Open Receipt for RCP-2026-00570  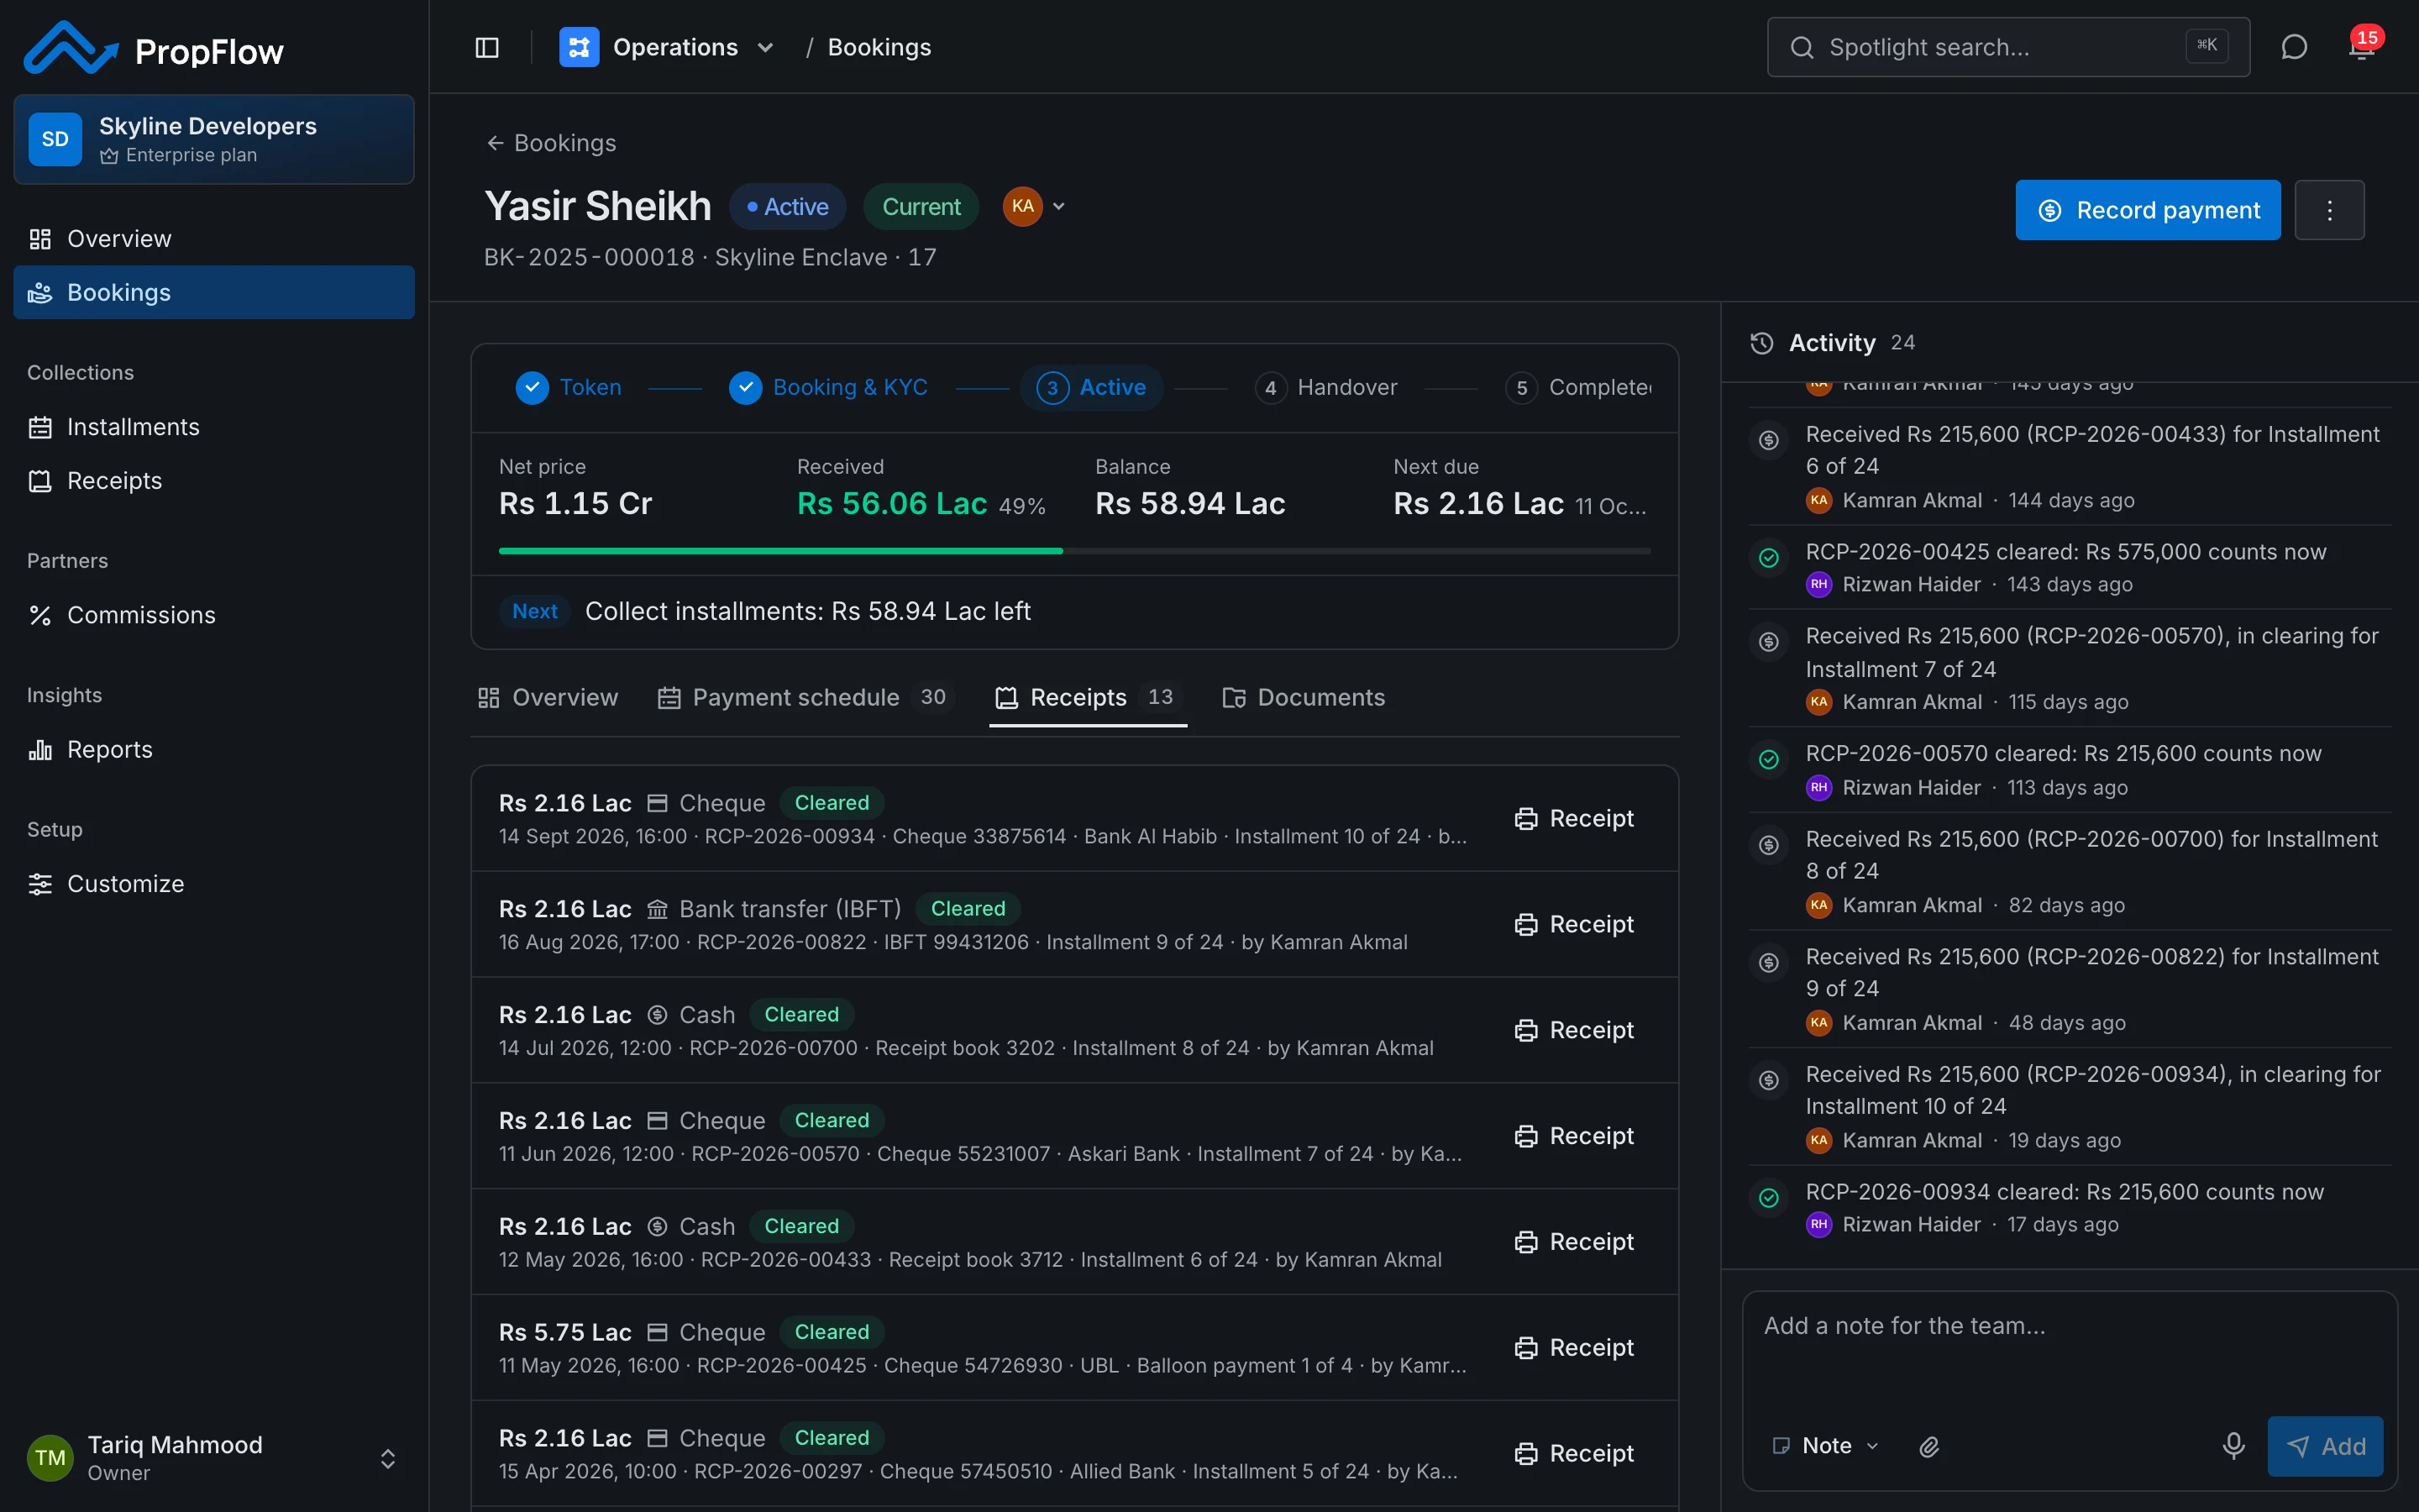tap(1573, 1136)
